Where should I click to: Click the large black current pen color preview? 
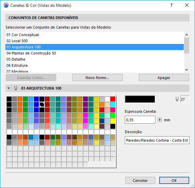pos(140,99)
